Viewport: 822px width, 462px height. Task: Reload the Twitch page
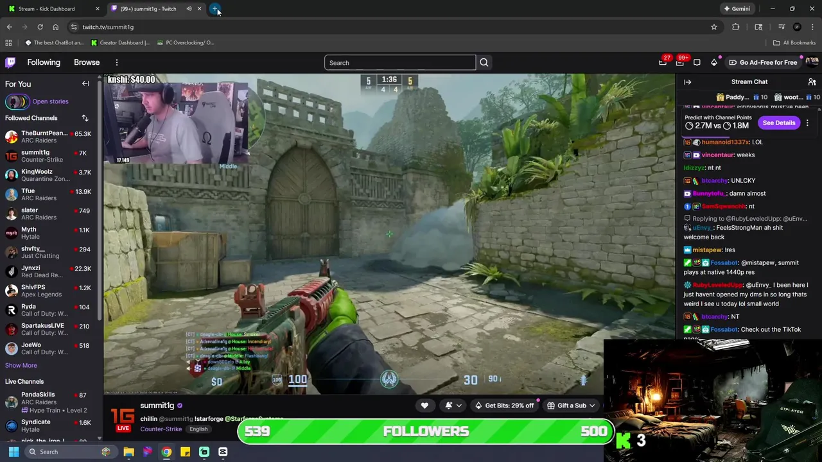[x=40, y=27]
